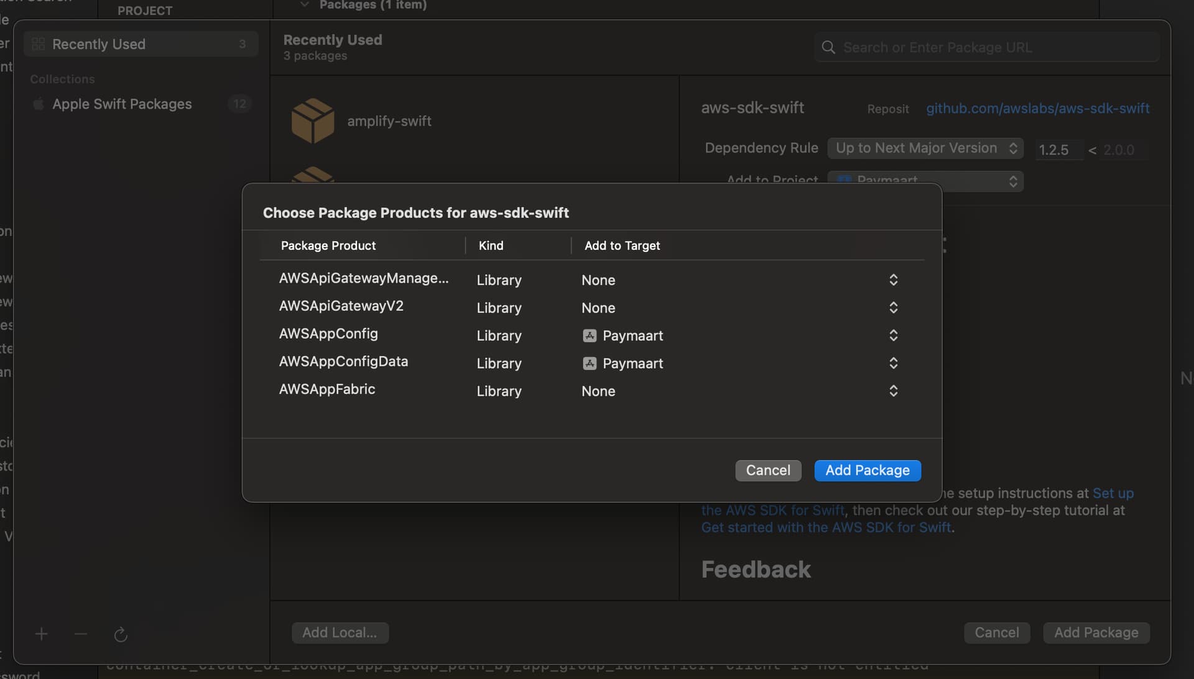
Task: Click Add Package button in dialog
Action: point(868,470)
